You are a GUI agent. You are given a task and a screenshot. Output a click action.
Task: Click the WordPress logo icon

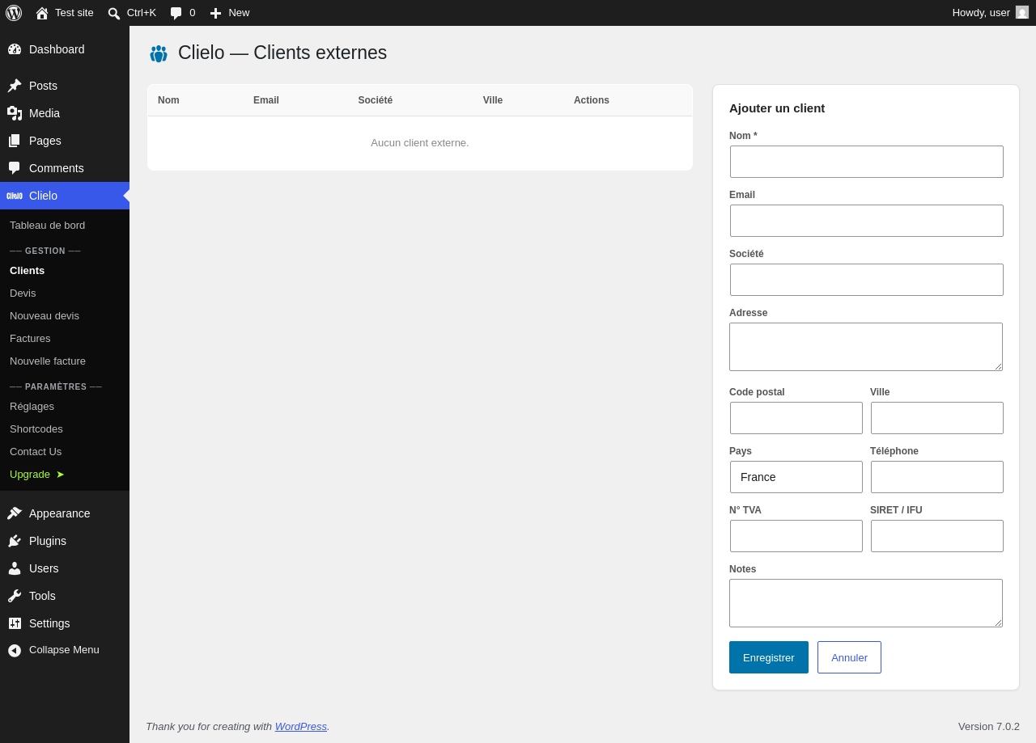tap(14, 13)
